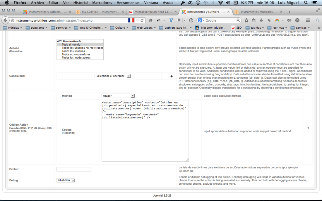Open the Method Header dropdown
This screenshot has width=322, height=201.
(118, 96)
